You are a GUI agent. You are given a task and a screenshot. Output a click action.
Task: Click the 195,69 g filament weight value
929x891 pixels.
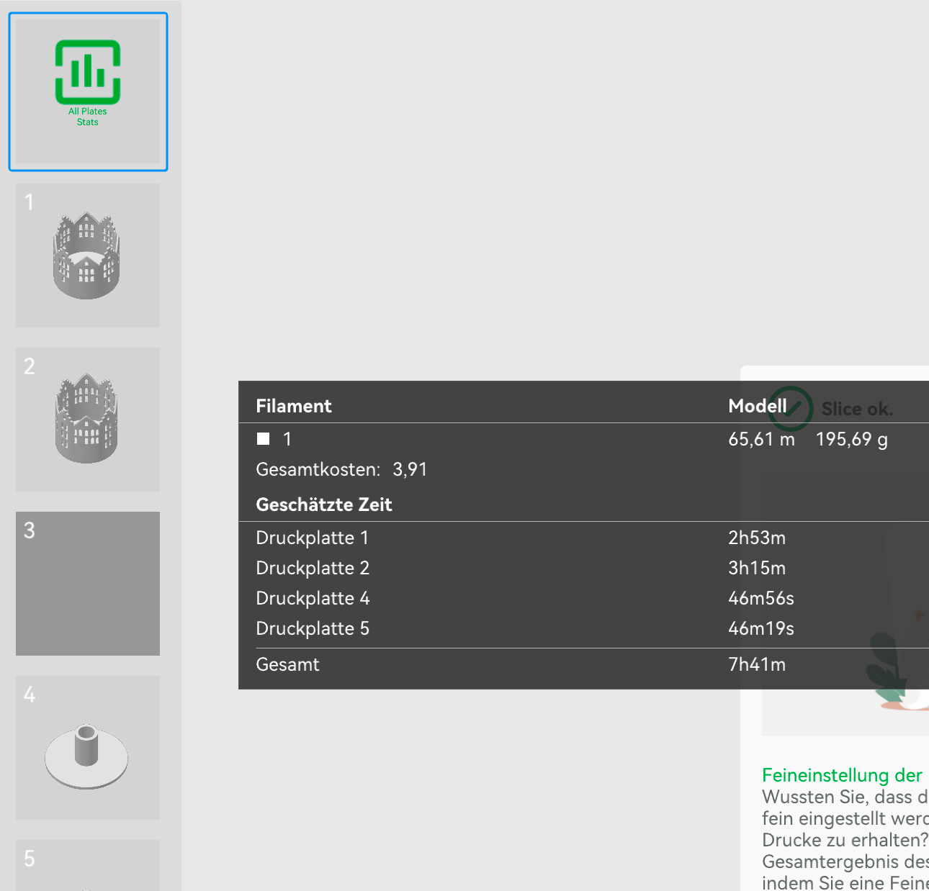(851, 439)
